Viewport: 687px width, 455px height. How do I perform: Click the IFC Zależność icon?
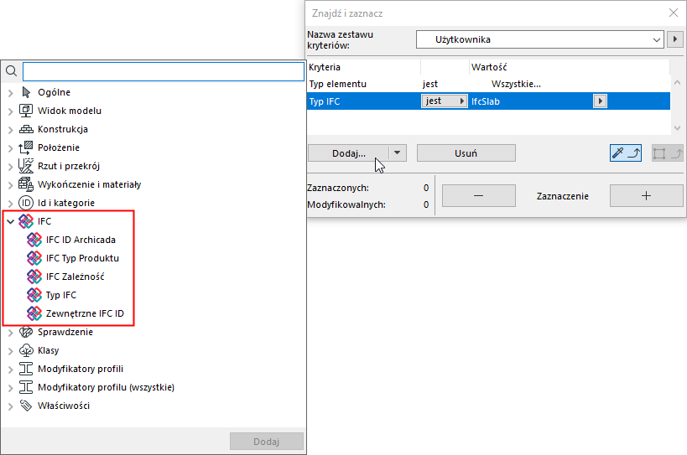(x=34, y=277)
